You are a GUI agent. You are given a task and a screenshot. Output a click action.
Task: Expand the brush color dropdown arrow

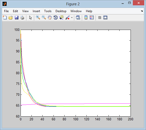72,17
